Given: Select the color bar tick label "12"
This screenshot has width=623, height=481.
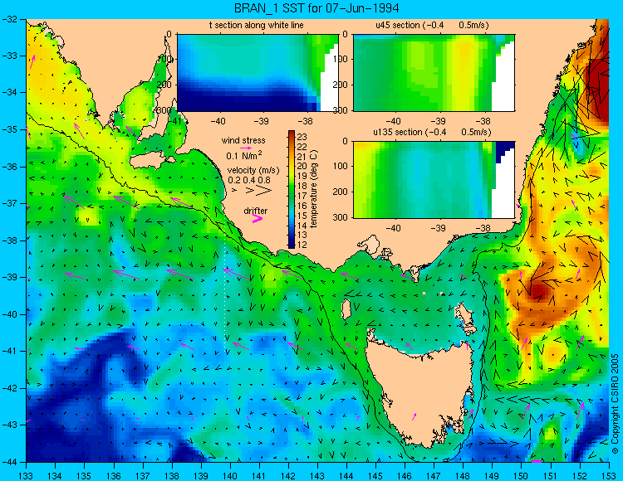Looking at the screenshot, I should [302, 245].
